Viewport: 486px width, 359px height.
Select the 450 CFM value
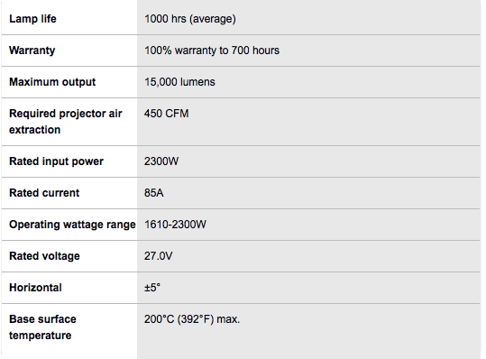(x=166, y=114)
